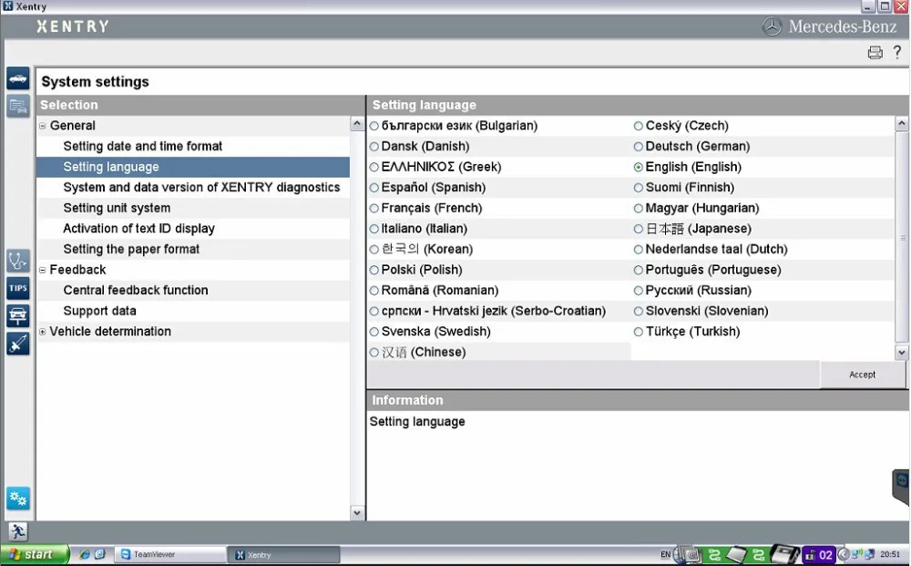Screen dimensions: 911x566
Task: Click the running man exit icon
Action: pyautogui.click(x=17, y=531)
